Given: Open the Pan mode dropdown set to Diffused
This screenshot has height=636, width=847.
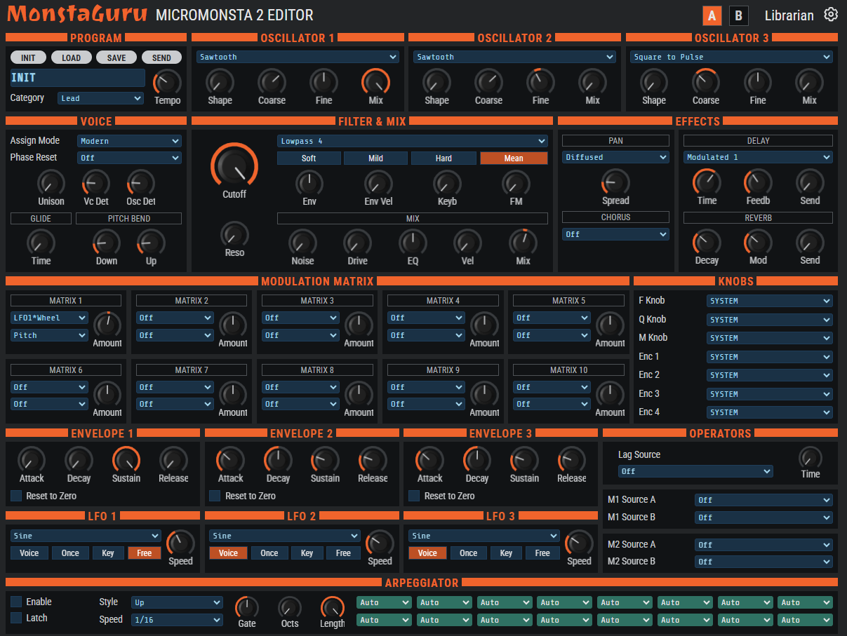Looking at the screenshot, I should [x=615, y=158].
